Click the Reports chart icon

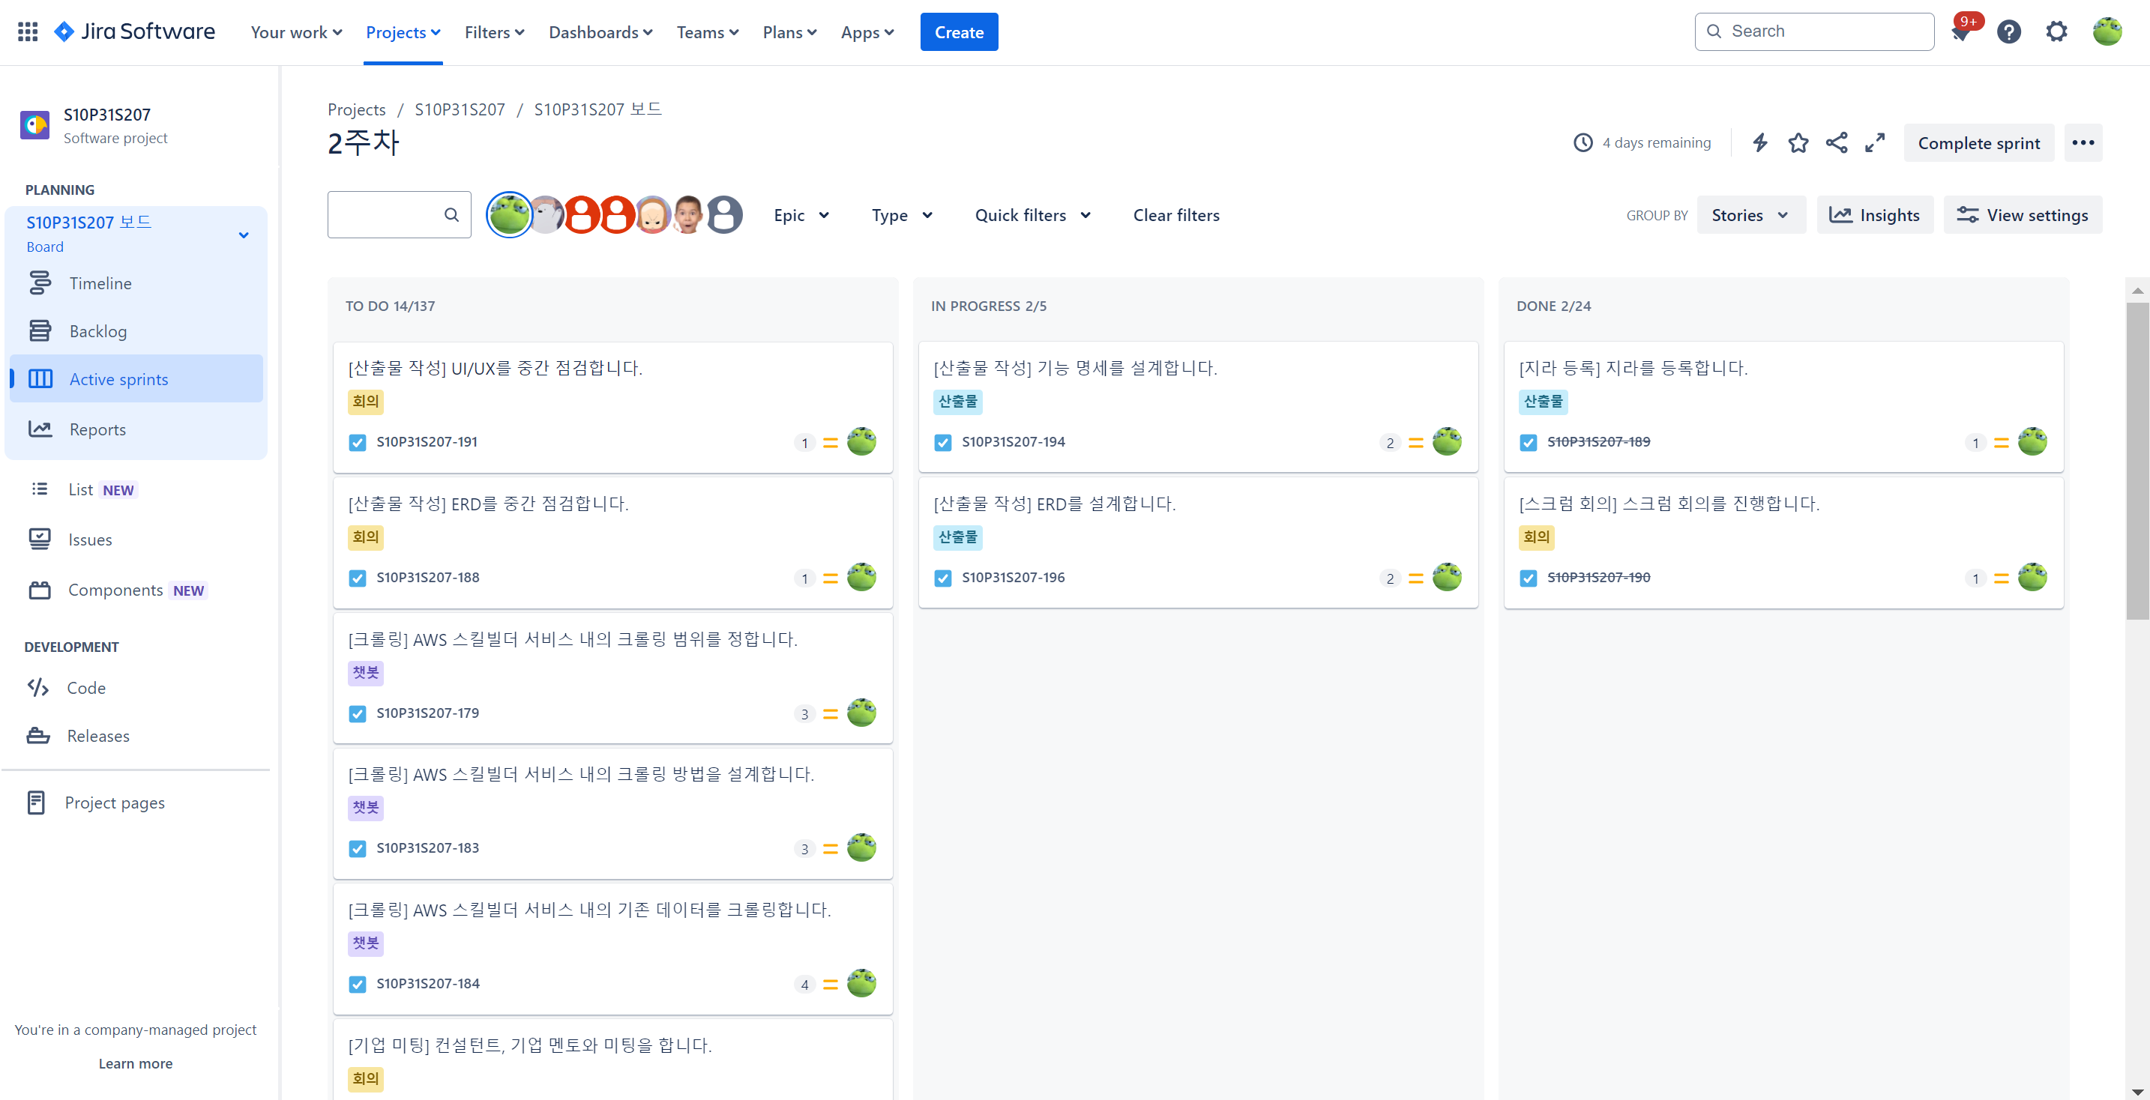pos(40,429)
